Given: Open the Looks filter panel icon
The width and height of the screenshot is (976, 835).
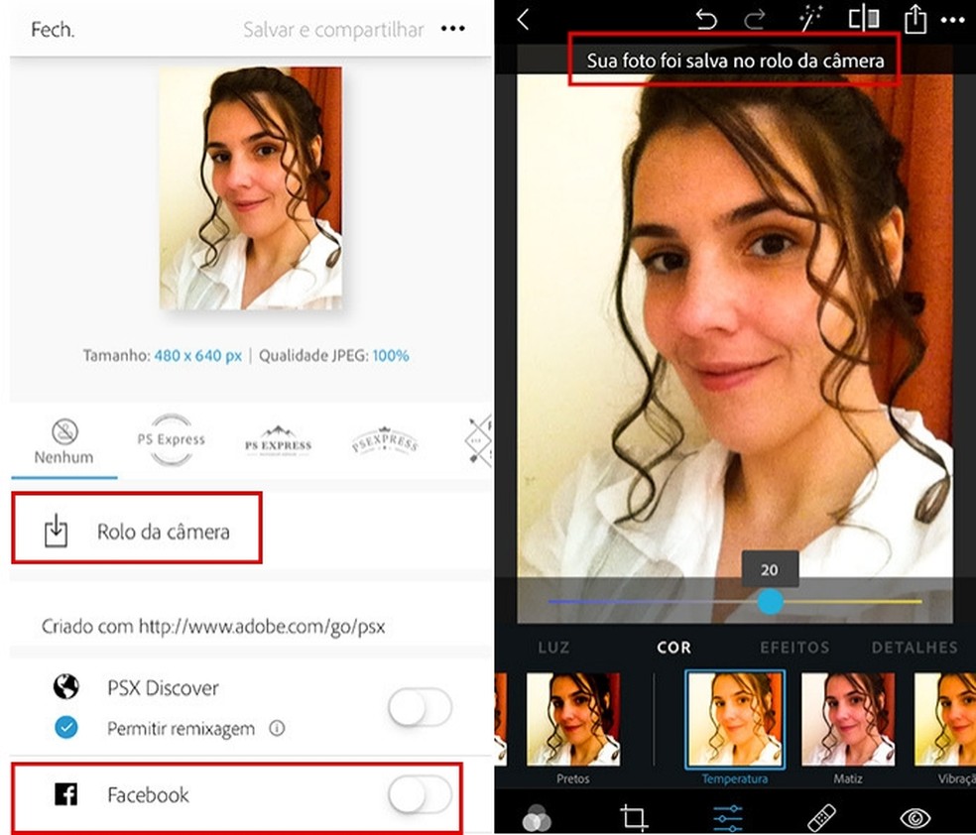Looking at the screenshot, I should pyautogui.click(x=538, y=816).
